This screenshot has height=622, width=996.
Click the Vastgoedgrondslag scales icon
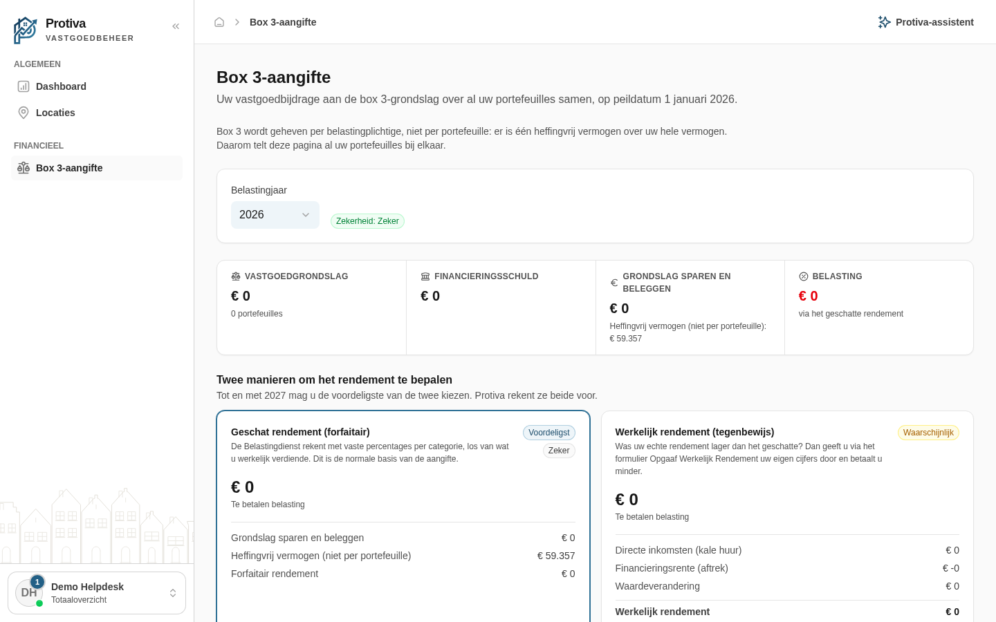click(236, 276)
